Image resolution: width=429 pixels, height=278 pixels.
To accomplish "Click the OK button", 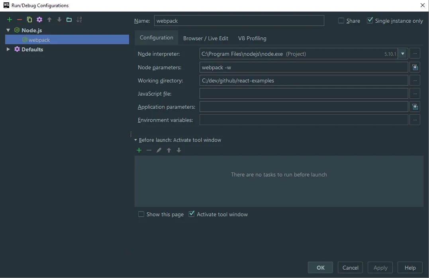I will point(320,268).
